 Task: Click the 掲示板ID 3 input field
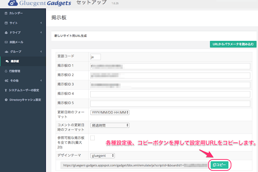pos(170,85)
